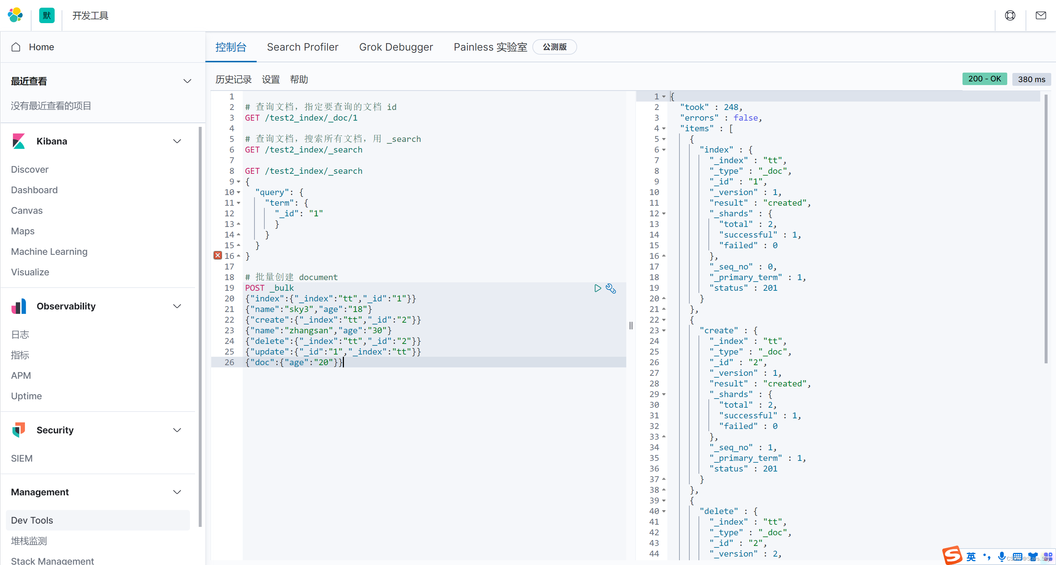
Task: Click the sidebar navigation scrollbar
Action: pyautogui.click(x=200, y=326)
